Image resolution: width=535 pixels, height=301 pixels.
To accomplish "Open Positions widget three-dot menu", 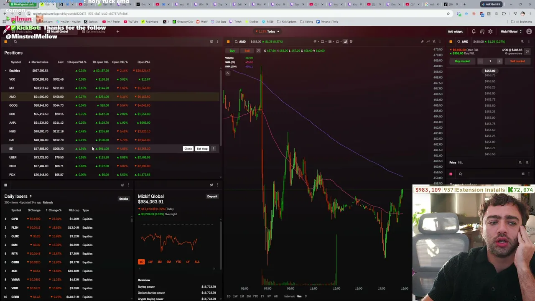I will pyautogui.click(x=217, y=41).
